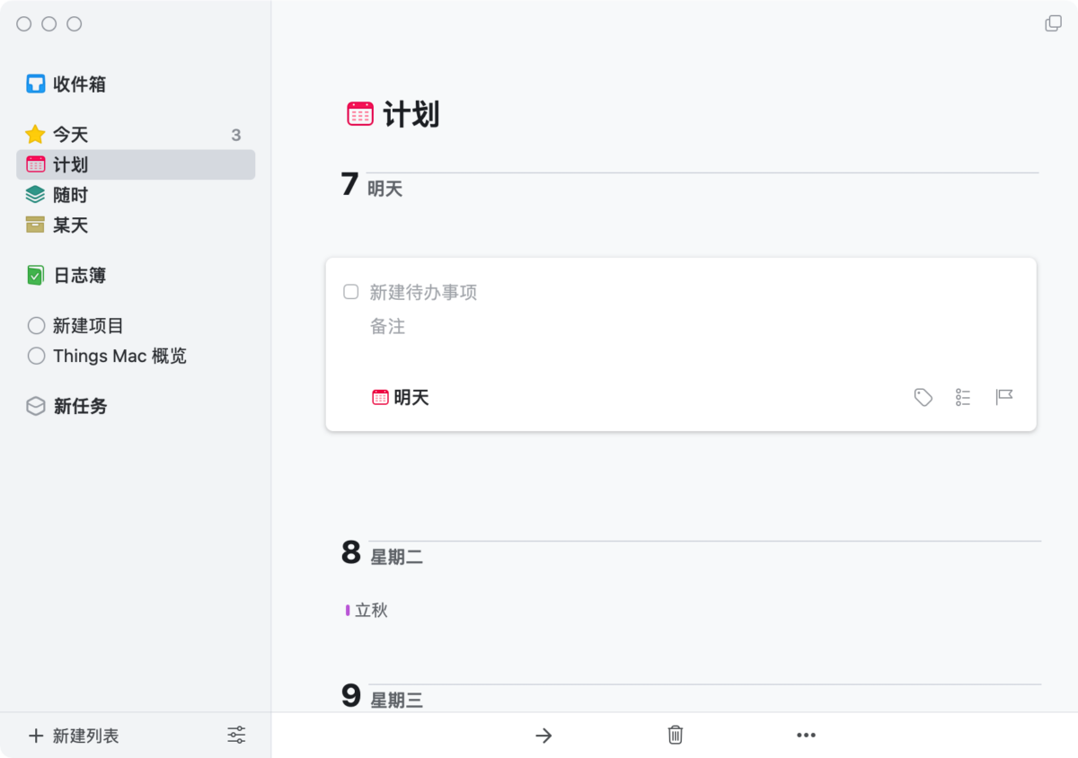Click the 备注 notes field
1078x758 pixels.
pos(388,327)
